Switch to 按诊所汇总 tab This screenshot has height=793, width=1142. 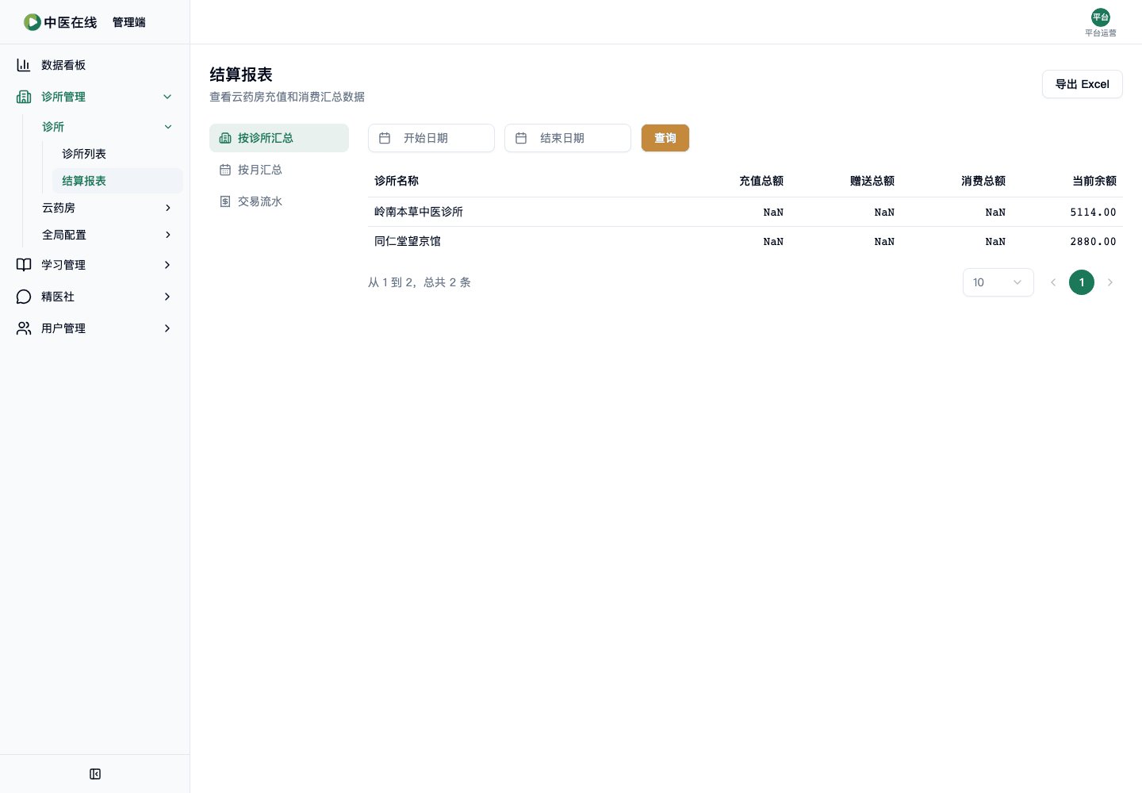279,138
